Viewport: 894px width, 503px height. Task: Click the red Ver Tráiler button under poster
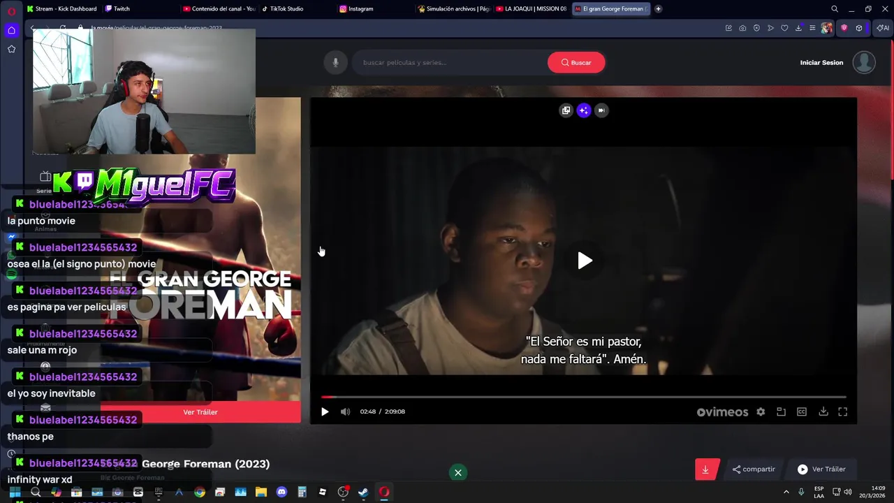pyautogui.click(x=200, y=412)
